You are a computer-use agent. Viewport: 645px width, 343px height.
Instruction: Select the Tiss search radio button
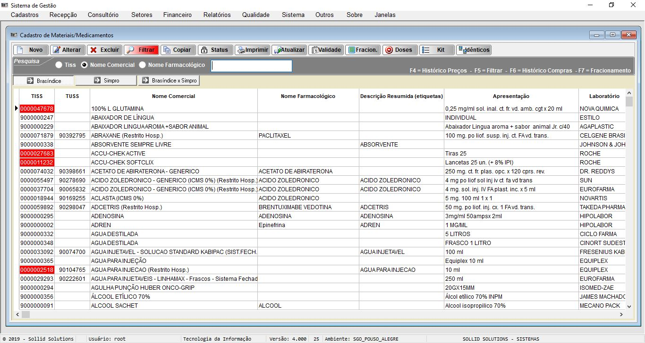coord(59,65)
